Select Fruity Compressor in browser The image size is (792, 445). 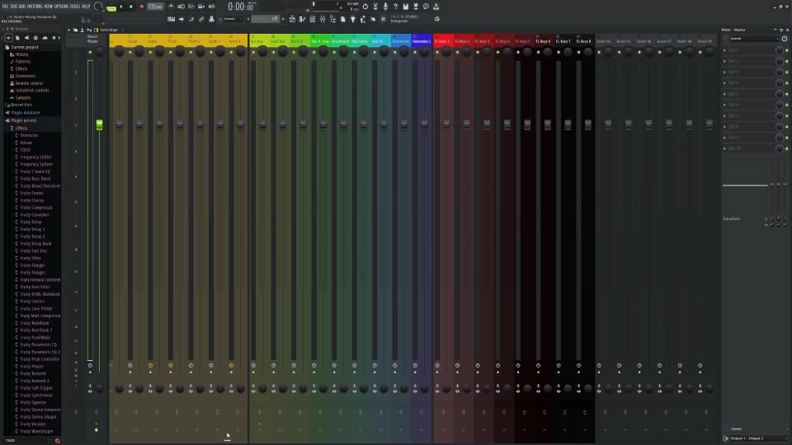[x=36, y=208]
